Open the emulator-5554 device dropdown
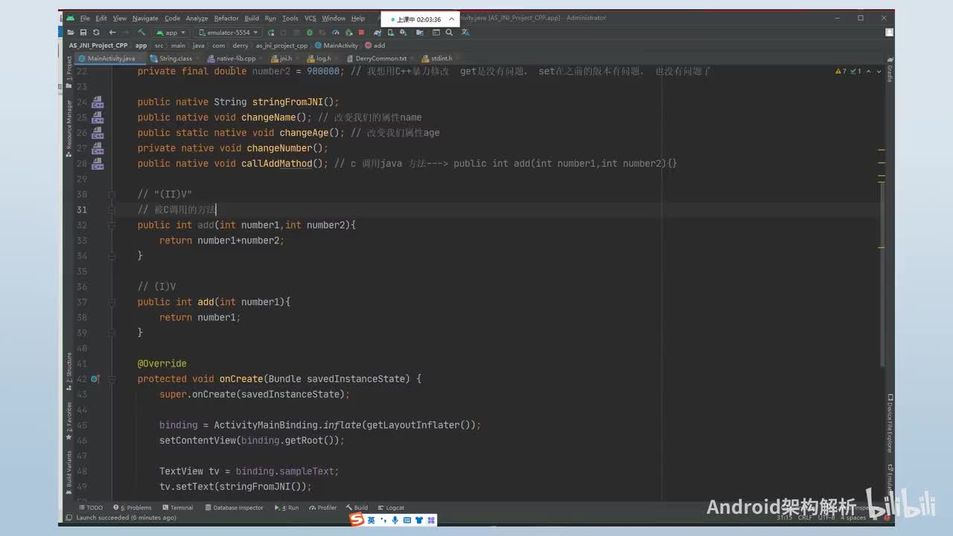 coord(228,33)
